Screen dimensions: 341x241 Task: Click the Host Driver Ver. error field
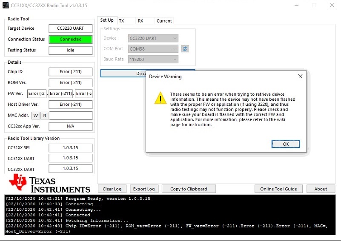click(x=71, y=105)
